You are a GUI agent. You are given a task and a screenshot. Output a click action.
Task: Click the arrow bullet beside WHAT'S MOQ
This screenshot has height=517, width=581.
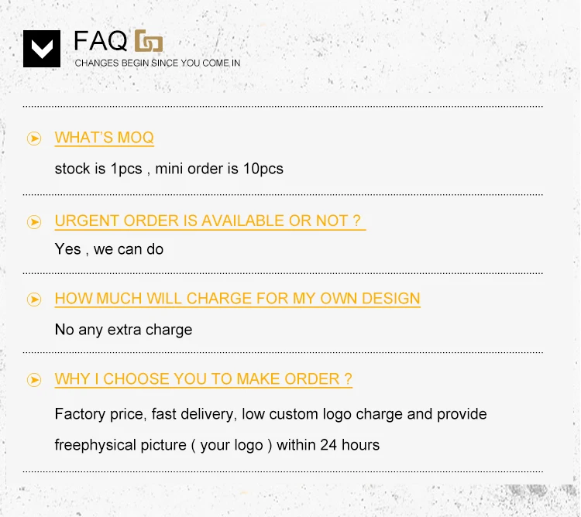pos(34,139)
